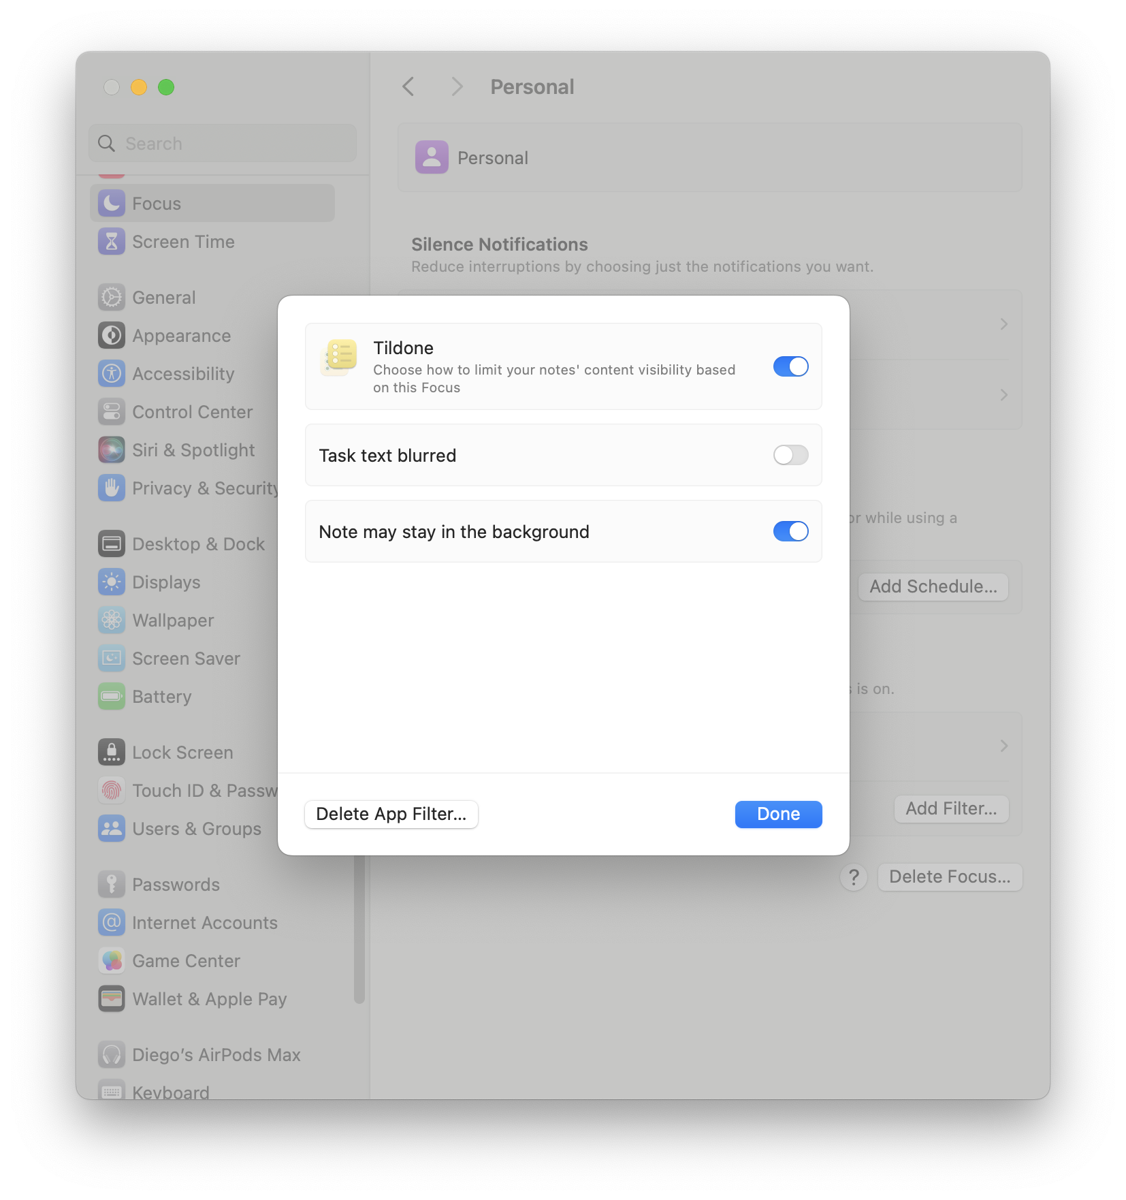Click the Battery icon in sidebar
This screenshot has width=1126, height=1200.
click(x=112, y=697)
